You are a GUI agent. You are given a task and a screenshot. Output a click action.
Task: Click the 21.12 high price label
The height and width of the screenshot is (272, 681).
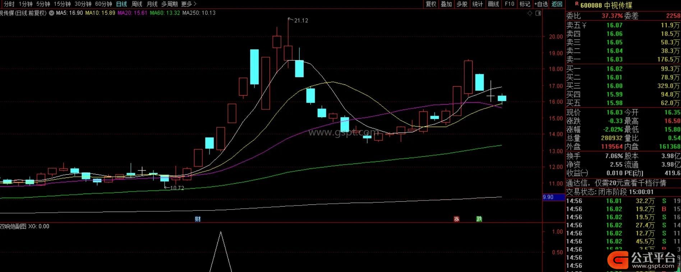(301, 20)
